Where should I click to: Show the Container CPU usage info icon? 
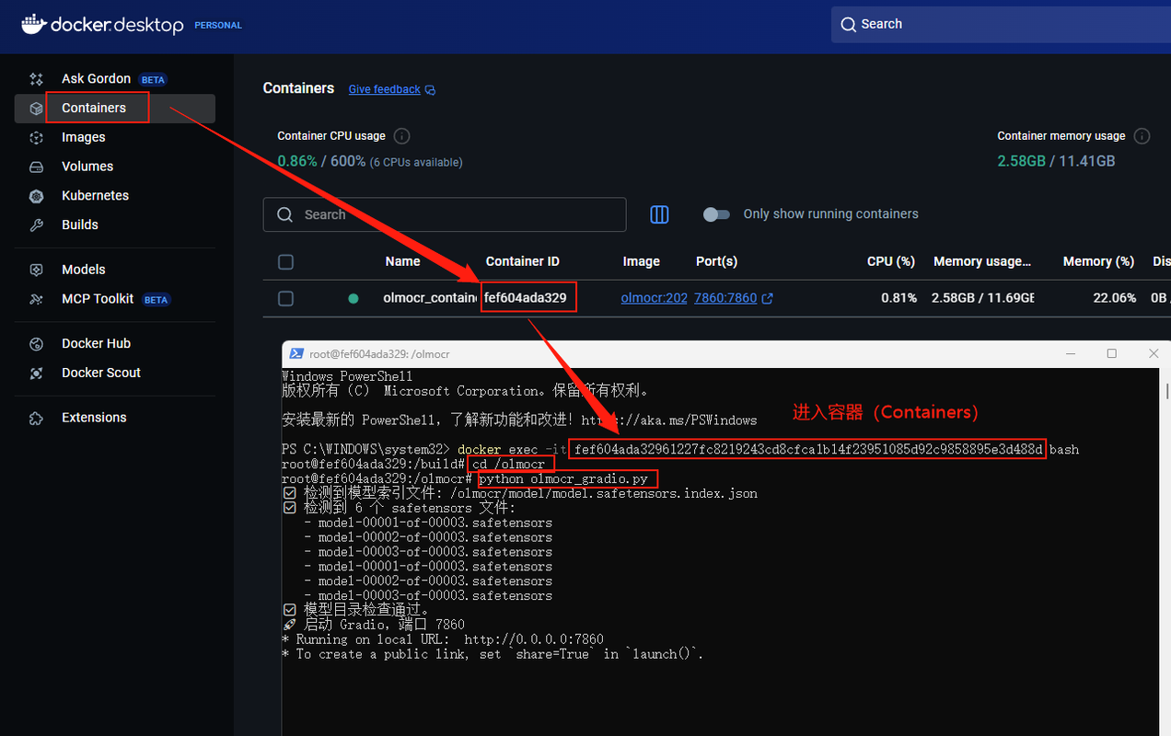pos(401,136)
